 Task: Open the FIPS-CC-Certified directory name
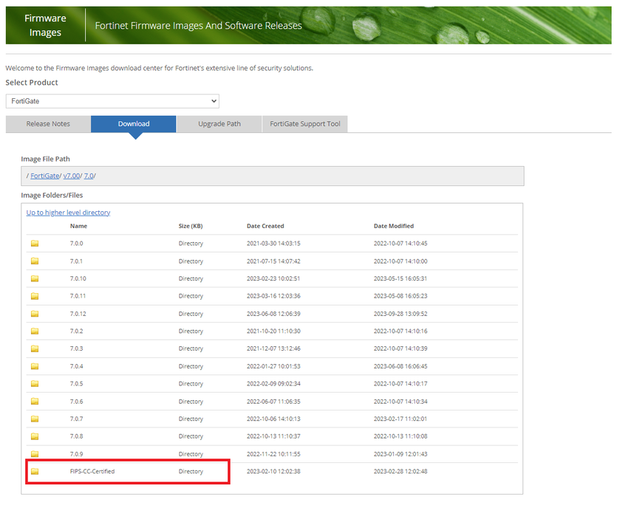92,472
